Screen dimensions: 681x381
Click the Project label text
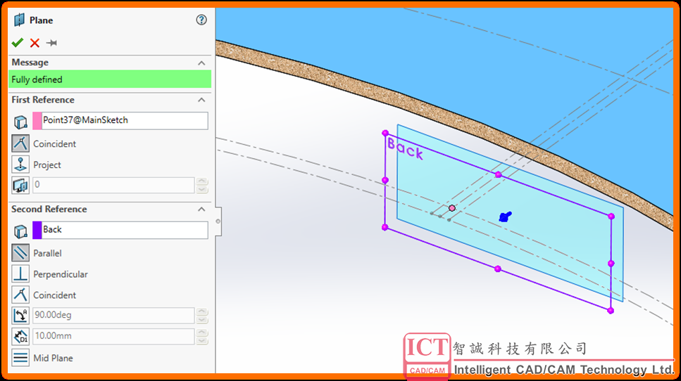pyautogui.click(x=47, y=164)
